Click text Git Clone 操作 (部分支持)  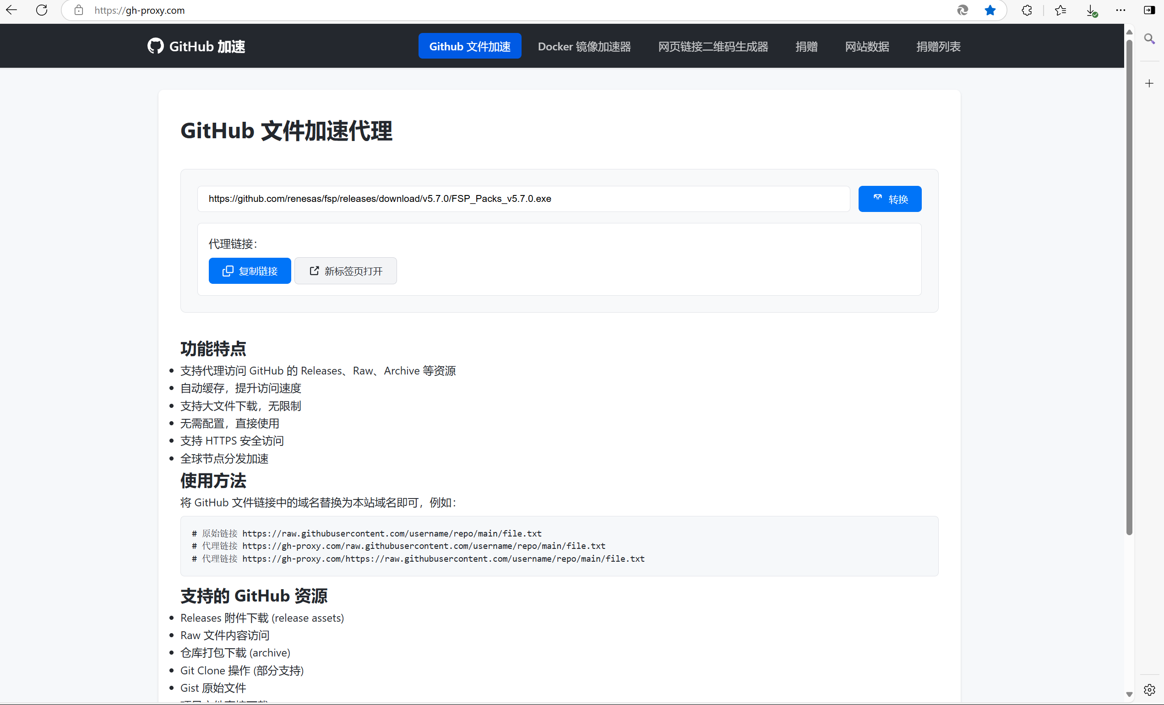tap(242, 670)
